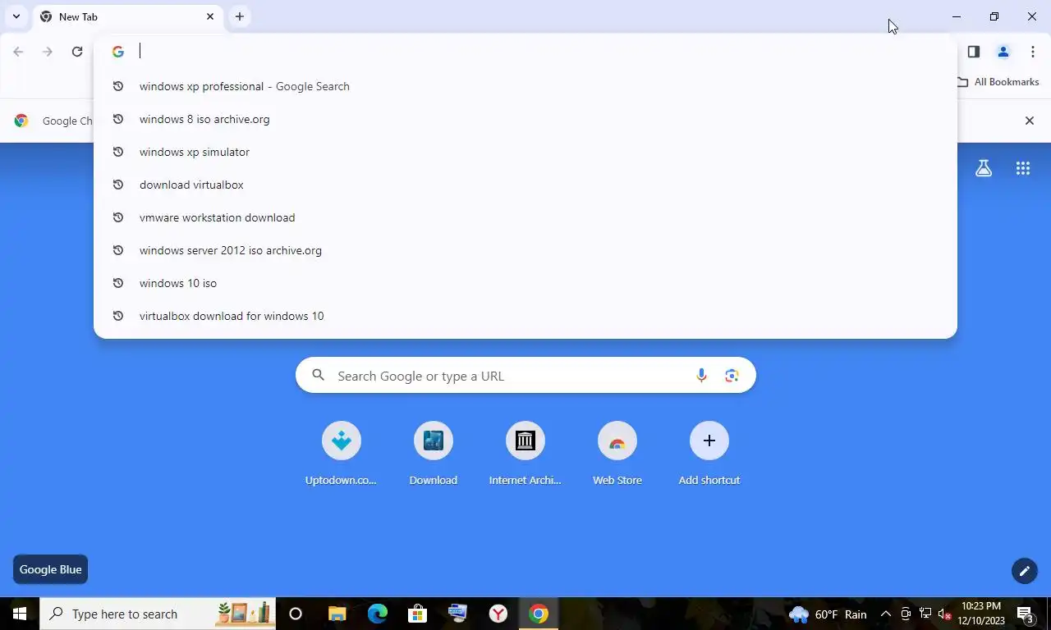Click the history clock icon beside 'windows 10 iso'
1051x630 pixels.
click(118, 283)
